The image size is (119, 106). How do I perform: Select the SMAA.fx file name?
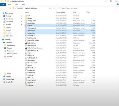pyautogui.click(x=30, y=75)
